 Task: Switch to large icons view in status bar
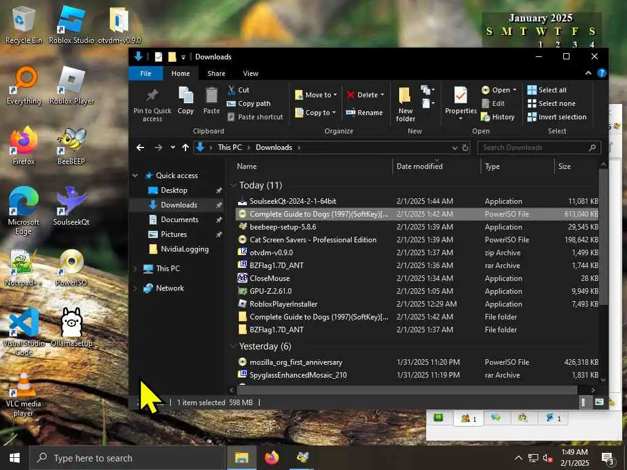coord(599,402)
